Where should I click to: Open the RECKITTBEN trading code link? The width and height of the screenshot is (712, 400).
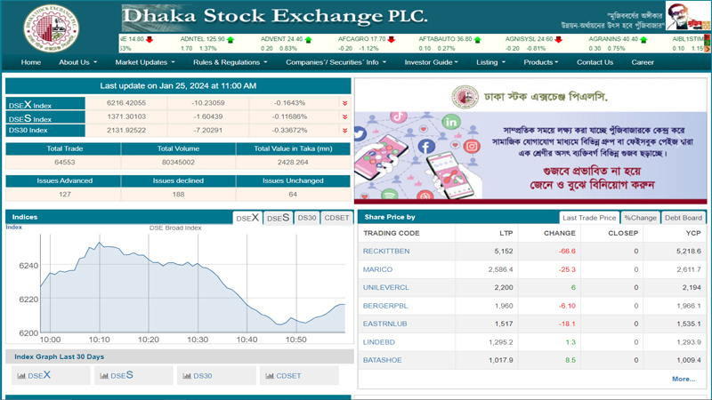386,252
